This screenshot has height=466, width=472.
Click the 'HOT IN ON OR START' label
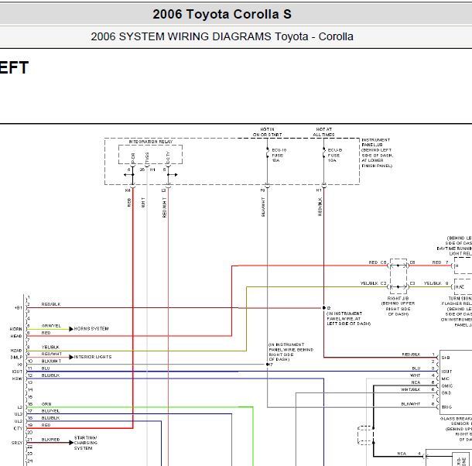pyautogui.click(x=267, y=132)
